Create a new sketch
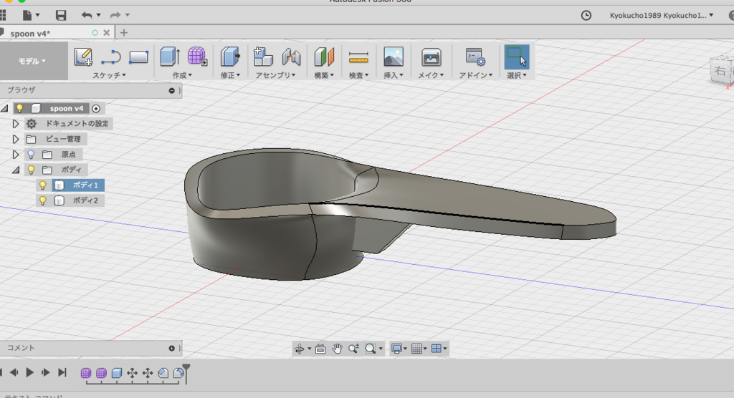 (x=83, y=57)
